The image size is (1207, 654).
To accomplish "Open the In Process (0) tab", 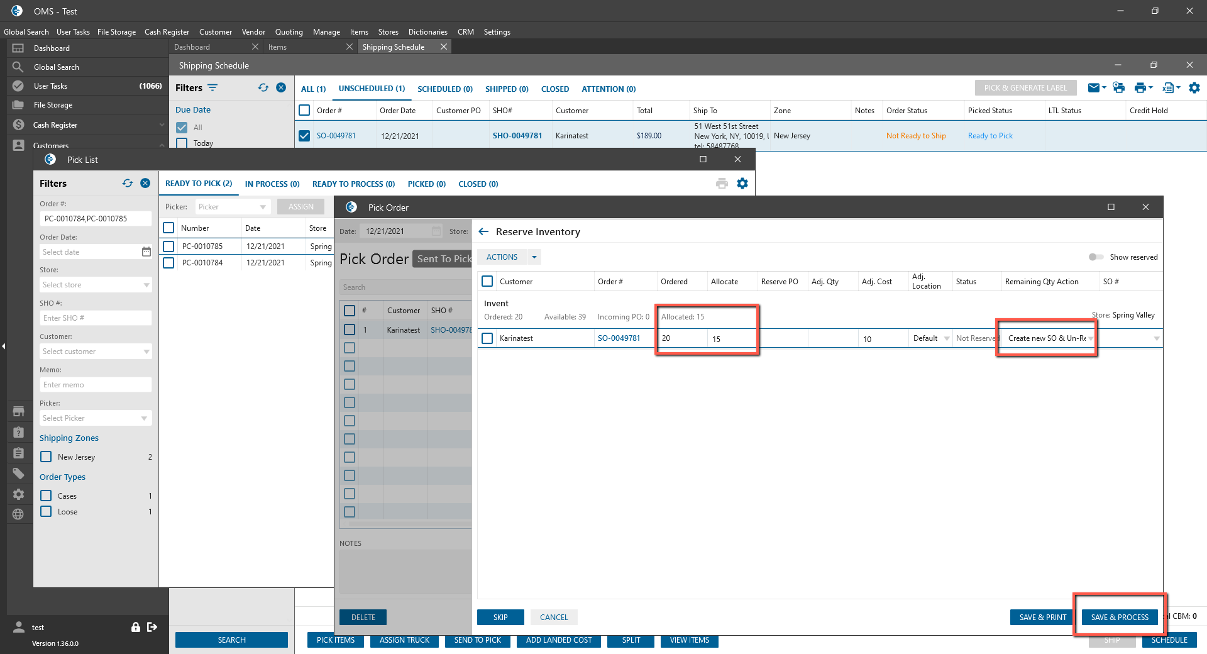I will pyautogui.click(x=272, y=184).
